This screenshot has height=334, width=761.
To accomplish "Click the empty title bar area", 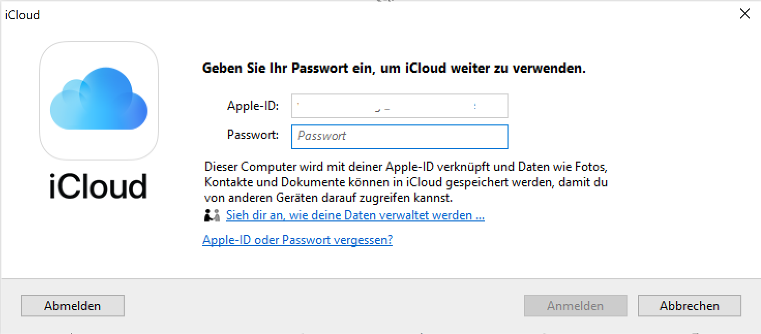I will pyautogui.click(x=362, y=14).
